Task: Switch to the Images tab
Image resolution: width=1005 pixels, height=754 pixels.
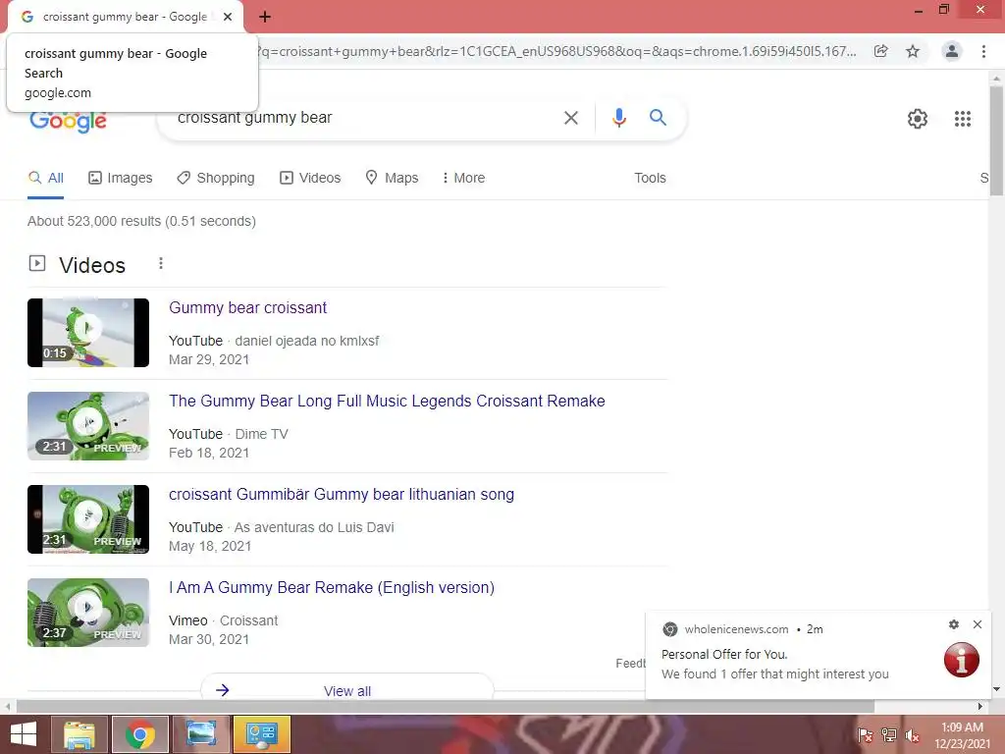Action: click(121, 179)
